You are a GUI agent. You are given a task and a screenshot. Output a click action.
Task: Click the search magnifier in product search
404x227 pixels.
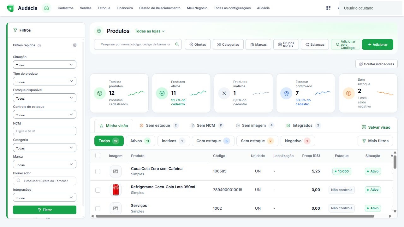click(177, 44)
